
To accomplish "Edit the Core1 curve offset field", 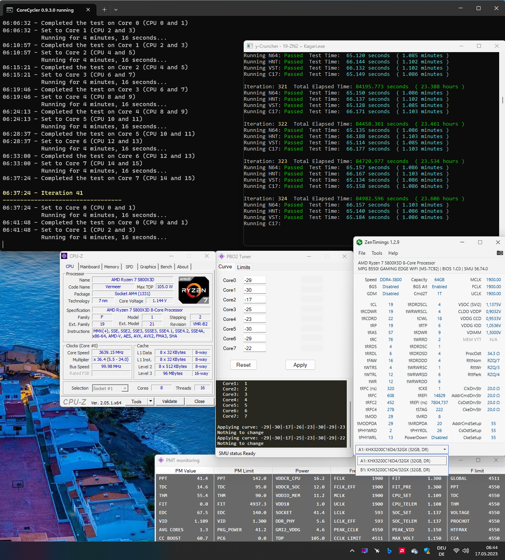I will click(255, 290).
